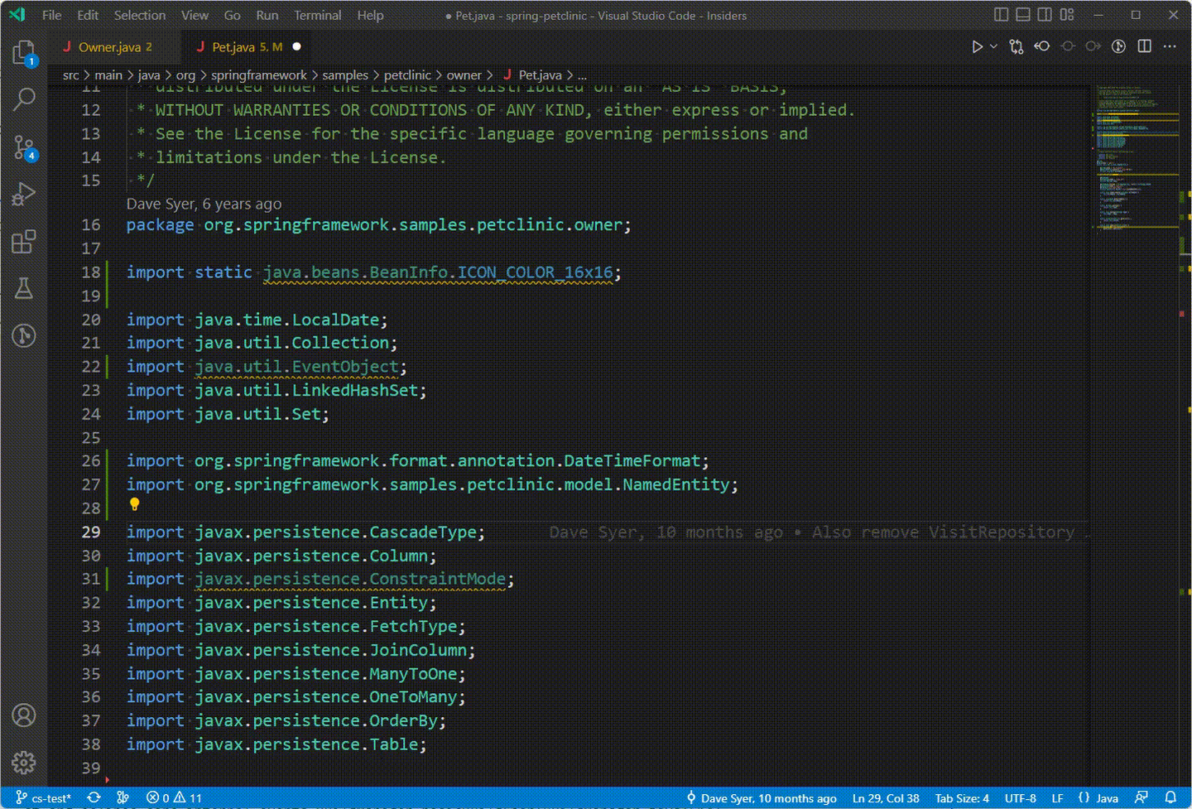
Task: Switch to the Owner.java tab
Action: (x=109, y=47)
